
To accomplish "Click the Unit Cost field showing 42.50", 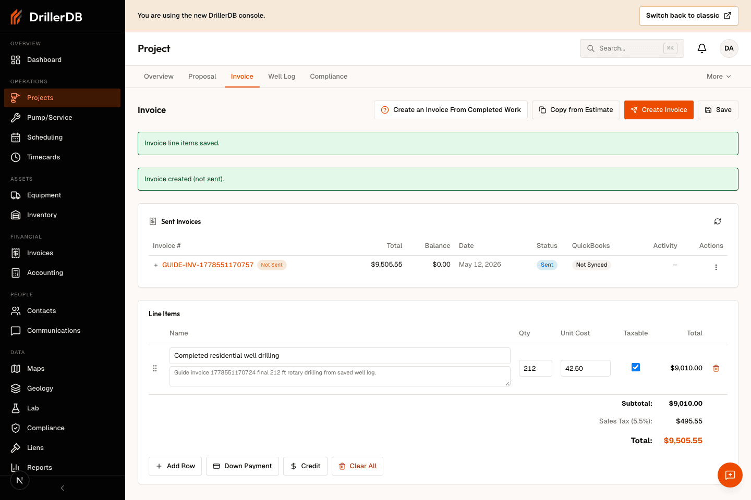I will click(586, 368).
